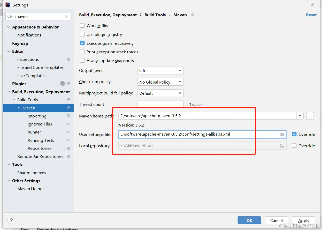Screen dimensions: 322x230
Task: Collapse the Appearance & Behavior section
Action: click(x=9, y=27)
